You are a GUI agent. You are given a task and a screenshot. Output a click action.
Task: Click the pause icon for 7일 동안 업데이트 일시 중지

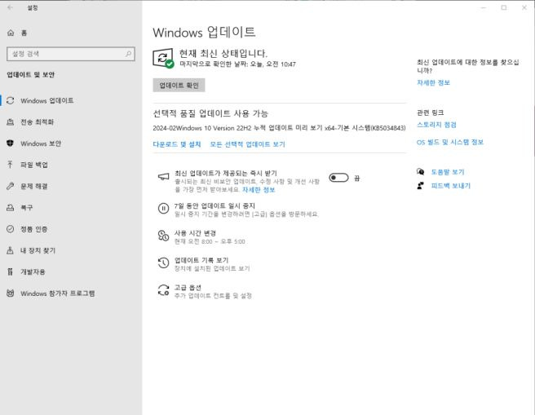click(163, 209)
